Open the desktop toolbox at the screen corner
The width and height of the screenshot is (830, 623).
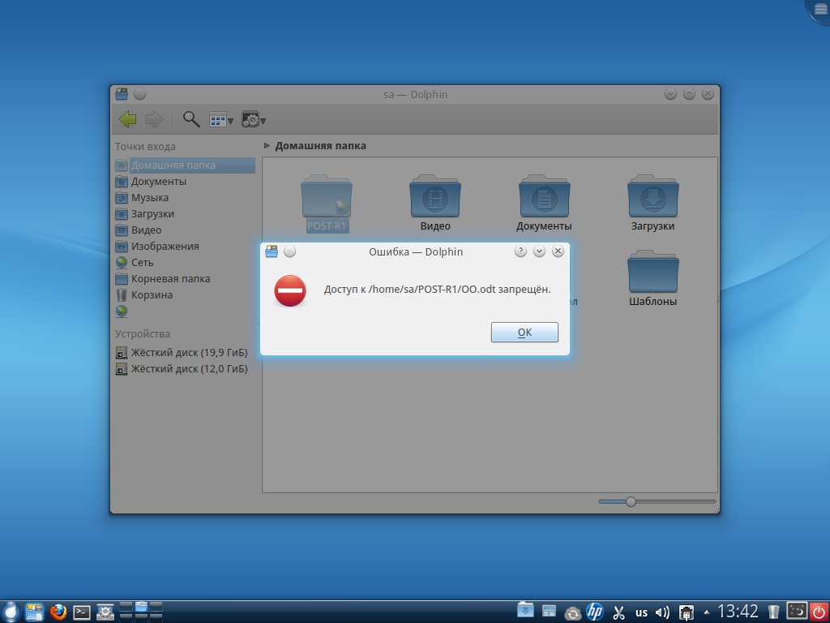[x=819, y=10]
